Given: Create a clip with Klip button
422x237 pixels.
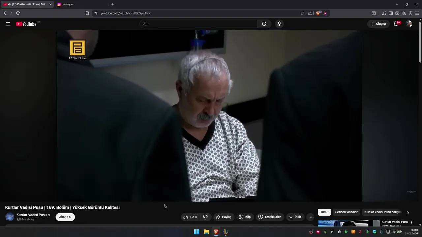Looking at the screenshot, I should coord(245,217).
